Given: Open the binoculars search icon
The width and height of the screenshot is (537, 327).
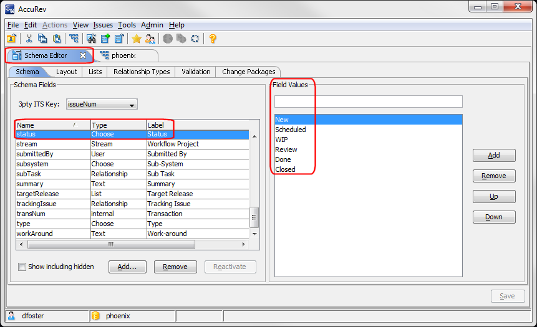Looking at the screenshot, I should point(90,39).
